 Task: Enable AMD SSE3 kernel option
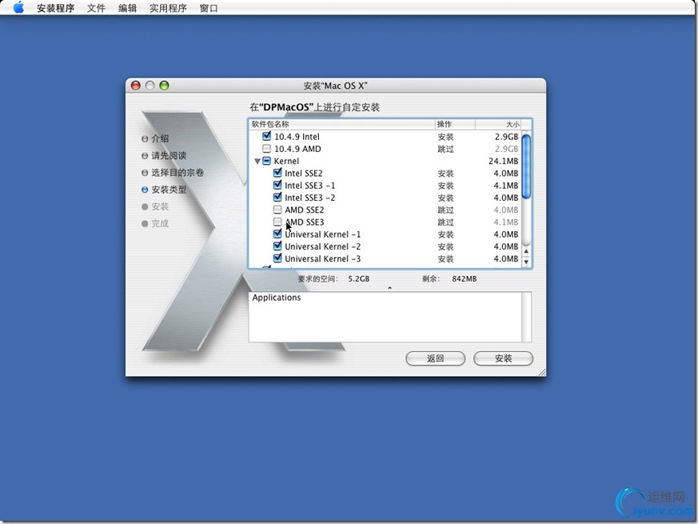277,222
